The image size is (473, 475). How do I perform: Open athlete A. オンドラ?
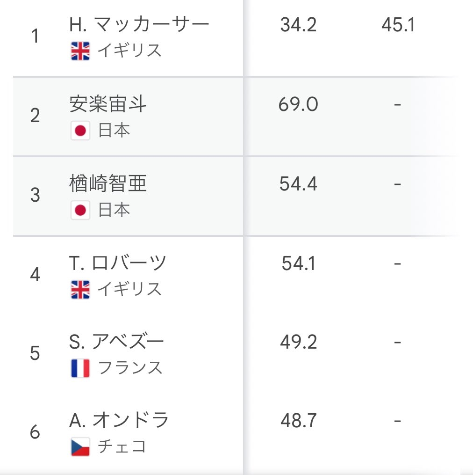[x=119, y=420]
